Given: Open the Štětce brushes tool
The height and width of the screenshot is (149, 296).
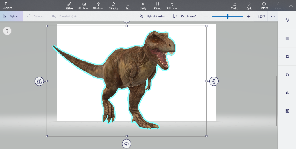Looking at the screenshot, I should (x=69, y=5).
